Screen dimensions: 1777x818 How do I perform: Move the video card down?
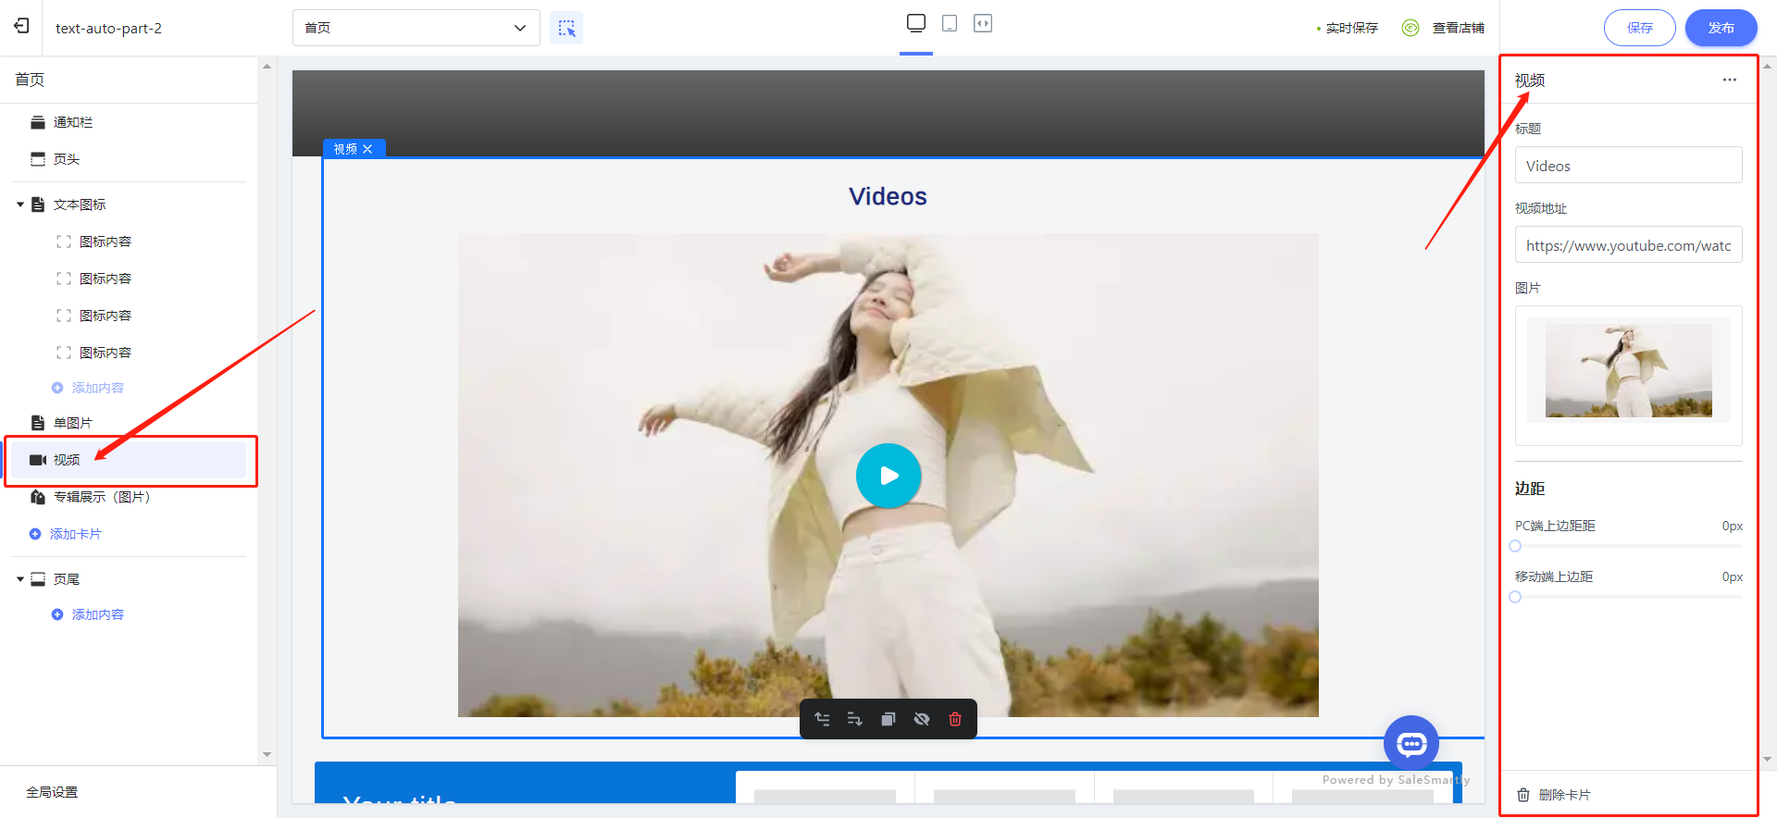(855, 719)
